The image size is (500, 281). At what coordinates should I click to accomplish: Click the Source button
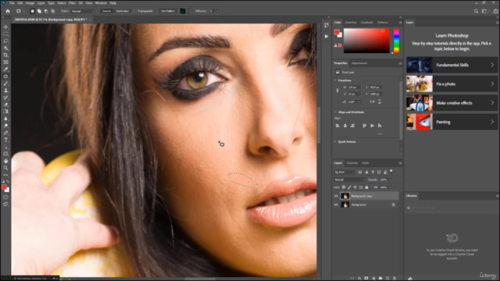point(106,11)
